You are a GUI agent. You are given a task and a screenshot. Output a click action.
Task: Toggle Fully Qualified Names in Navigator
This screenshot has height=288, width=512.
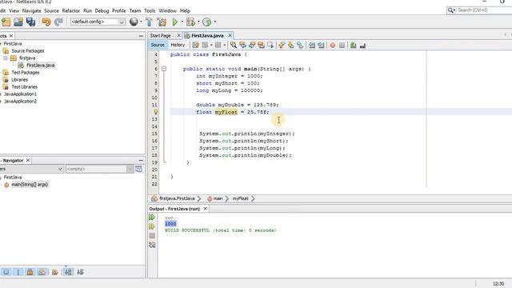pos(55,272)
